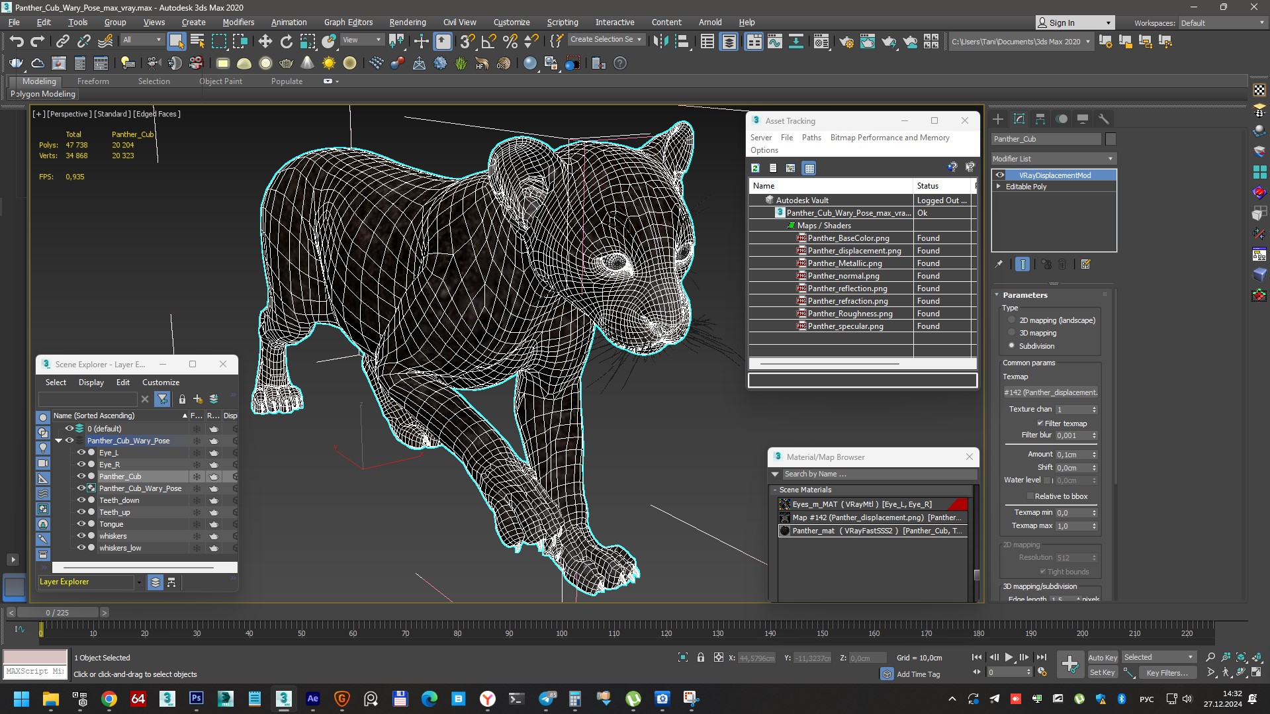Select the Select and Move tool
Viewport: 1270px width, 714px height.
pos(265,42)
